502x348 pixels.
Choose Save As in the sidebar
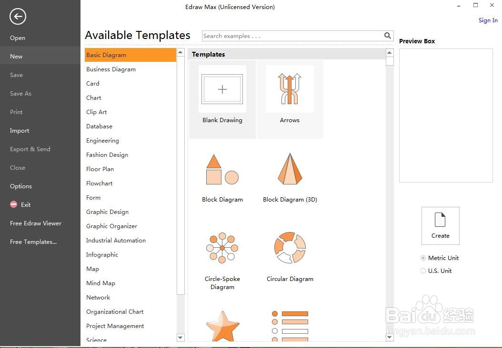click(20, 93)
